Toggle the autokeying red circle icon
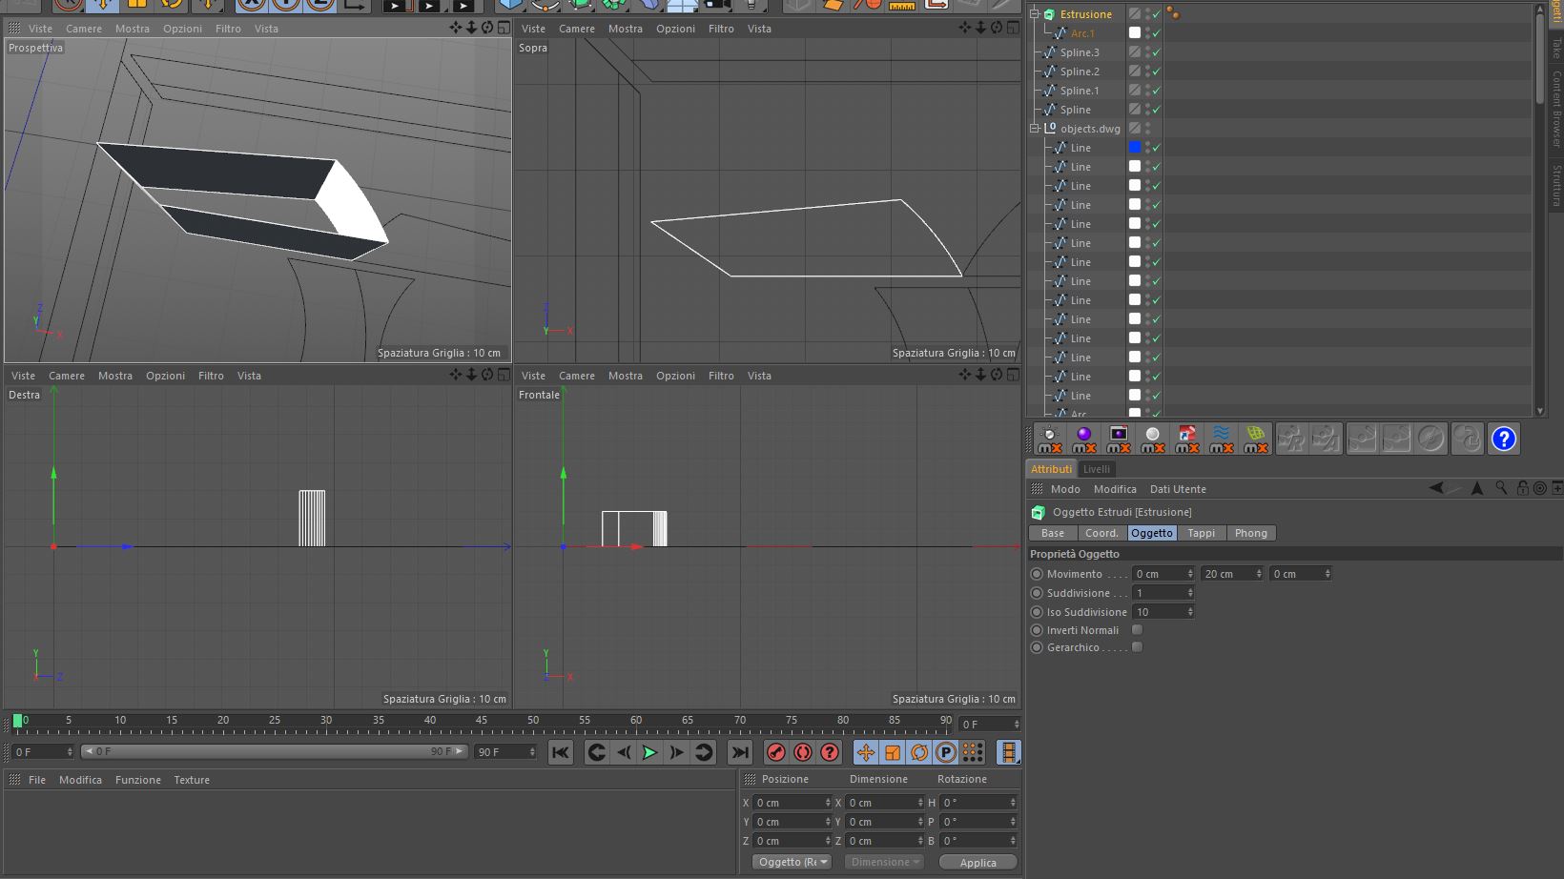This screenshot has width=1564, height=879. click(x=803, y=752)
